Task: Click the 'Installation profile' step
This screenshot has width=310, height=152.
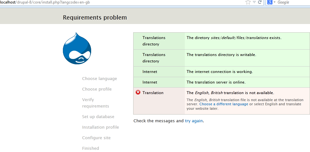Action: click(x=100, y=127)
